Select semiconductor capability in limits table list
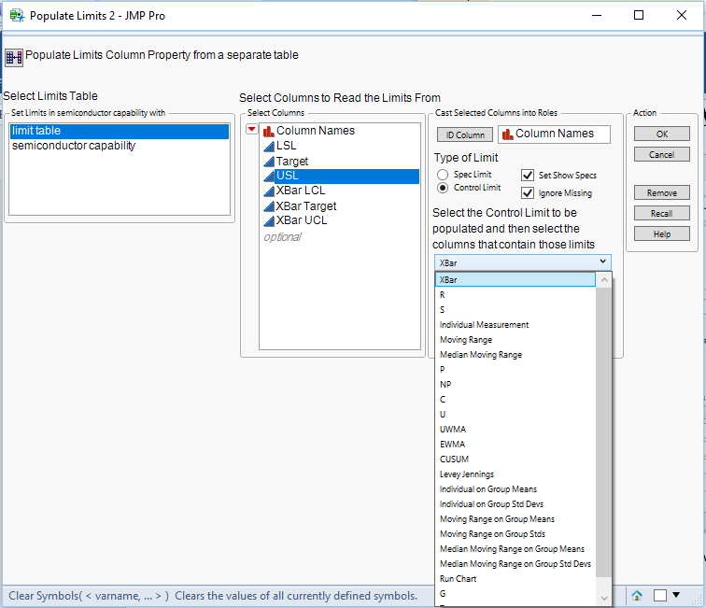Screen dimensions: 706x608 point(74,146)
